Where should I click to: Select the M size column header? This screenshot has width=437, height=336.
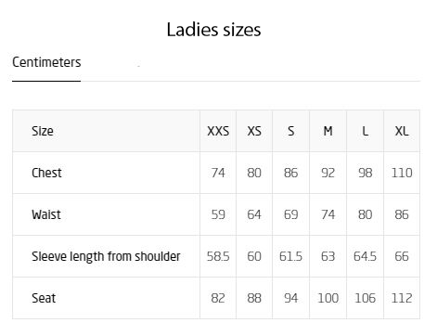328,131
